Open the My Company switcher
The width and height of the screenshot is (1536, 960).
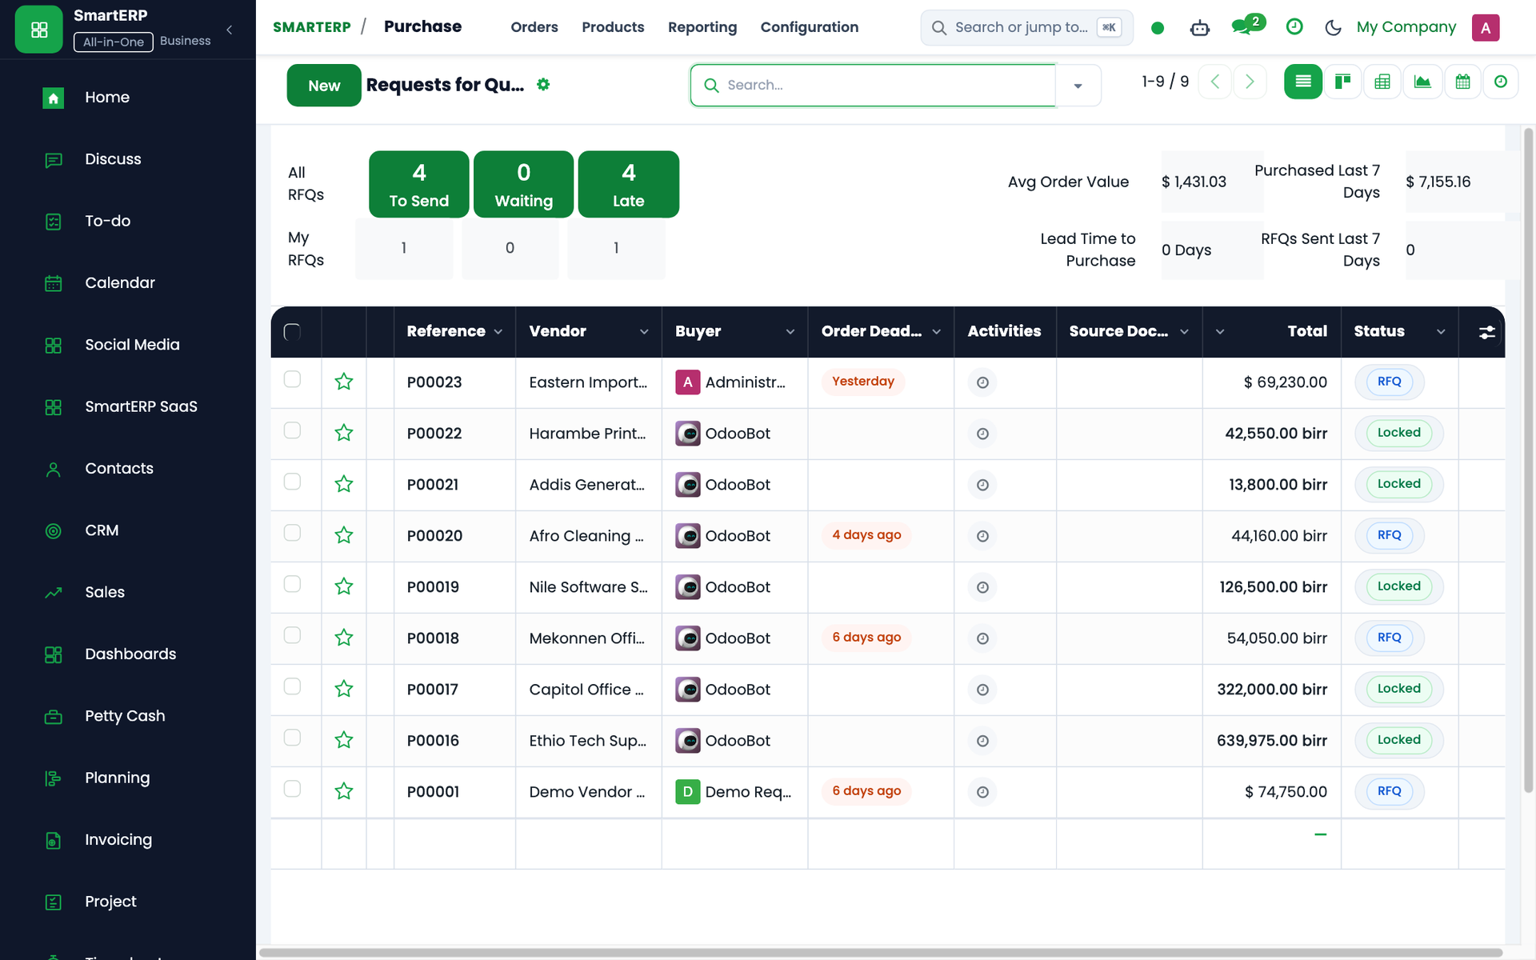1406,27
